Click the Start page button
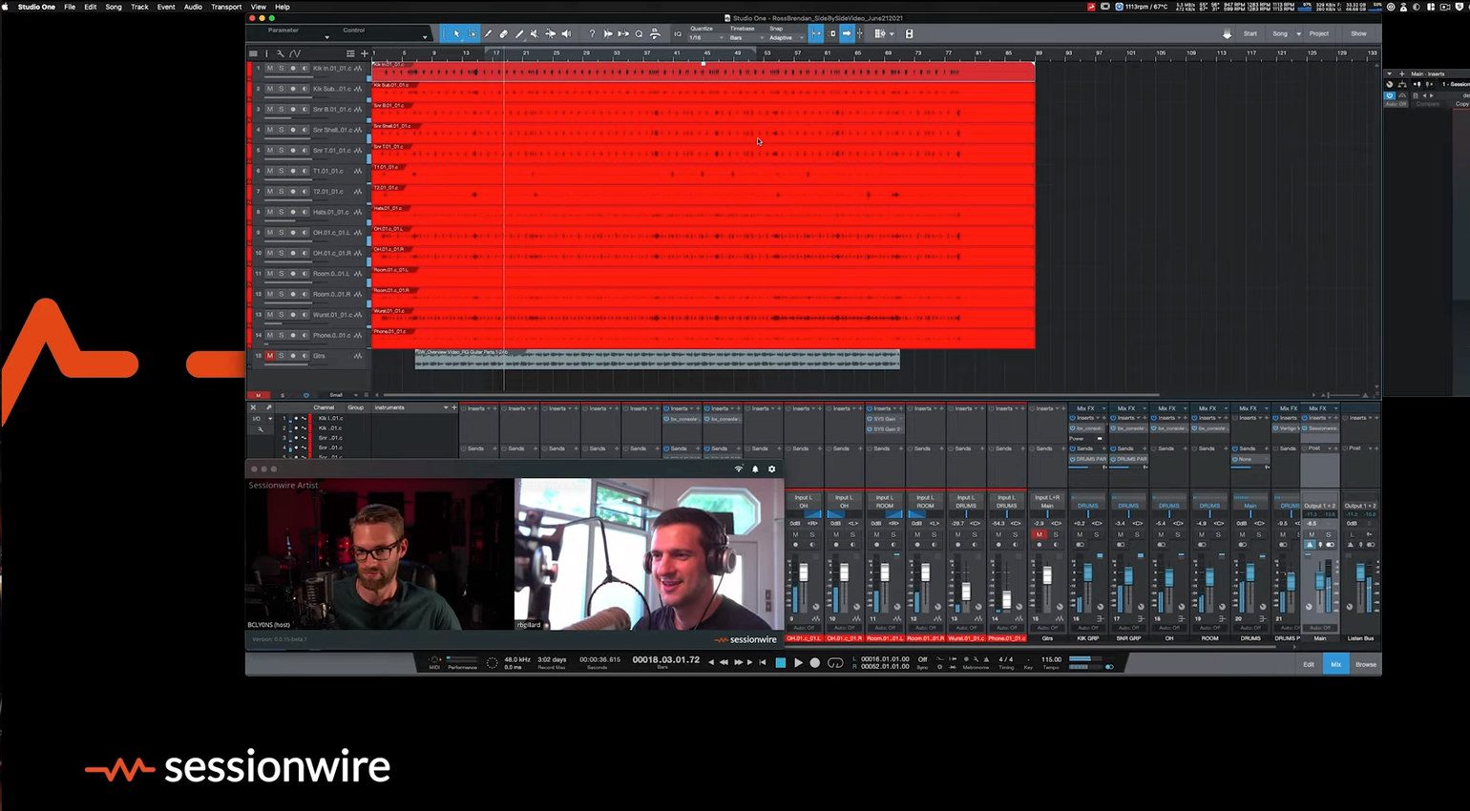1470x811 pixels. 1249,33
